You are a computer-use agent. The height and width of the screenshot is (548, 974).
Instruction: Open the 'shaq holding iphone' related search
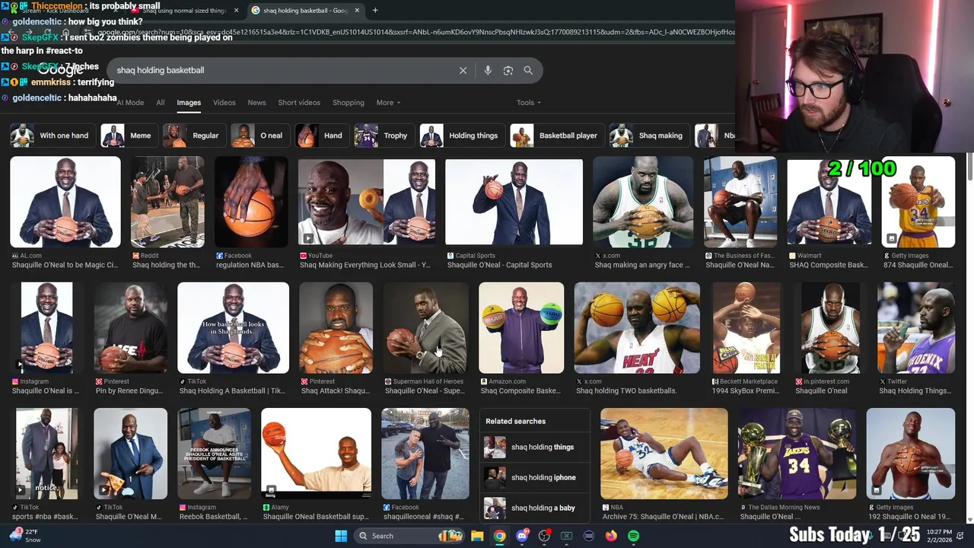(x=535, y=478)
